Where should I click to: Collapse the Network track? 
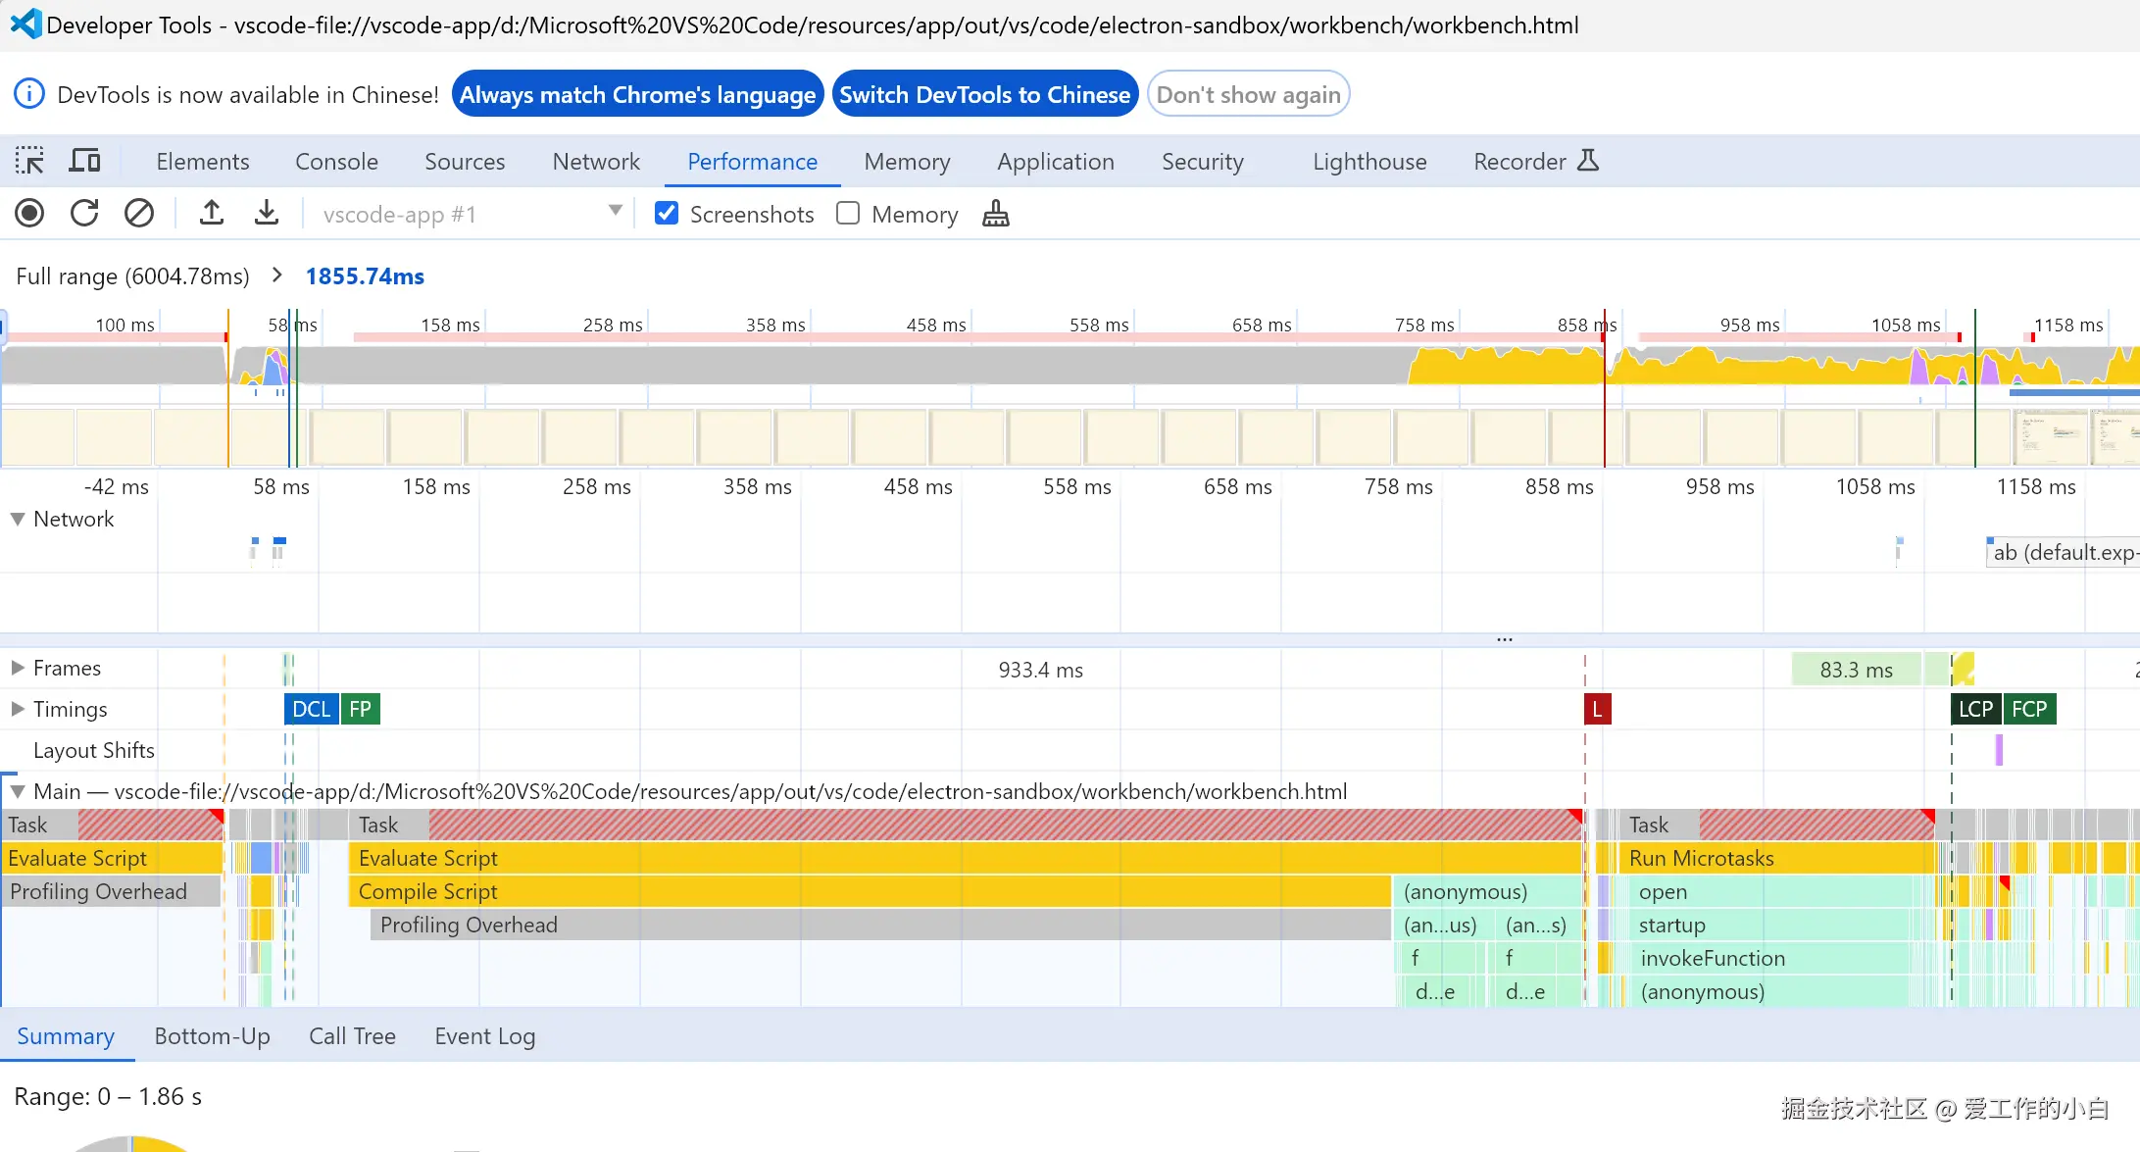point(18,520)
